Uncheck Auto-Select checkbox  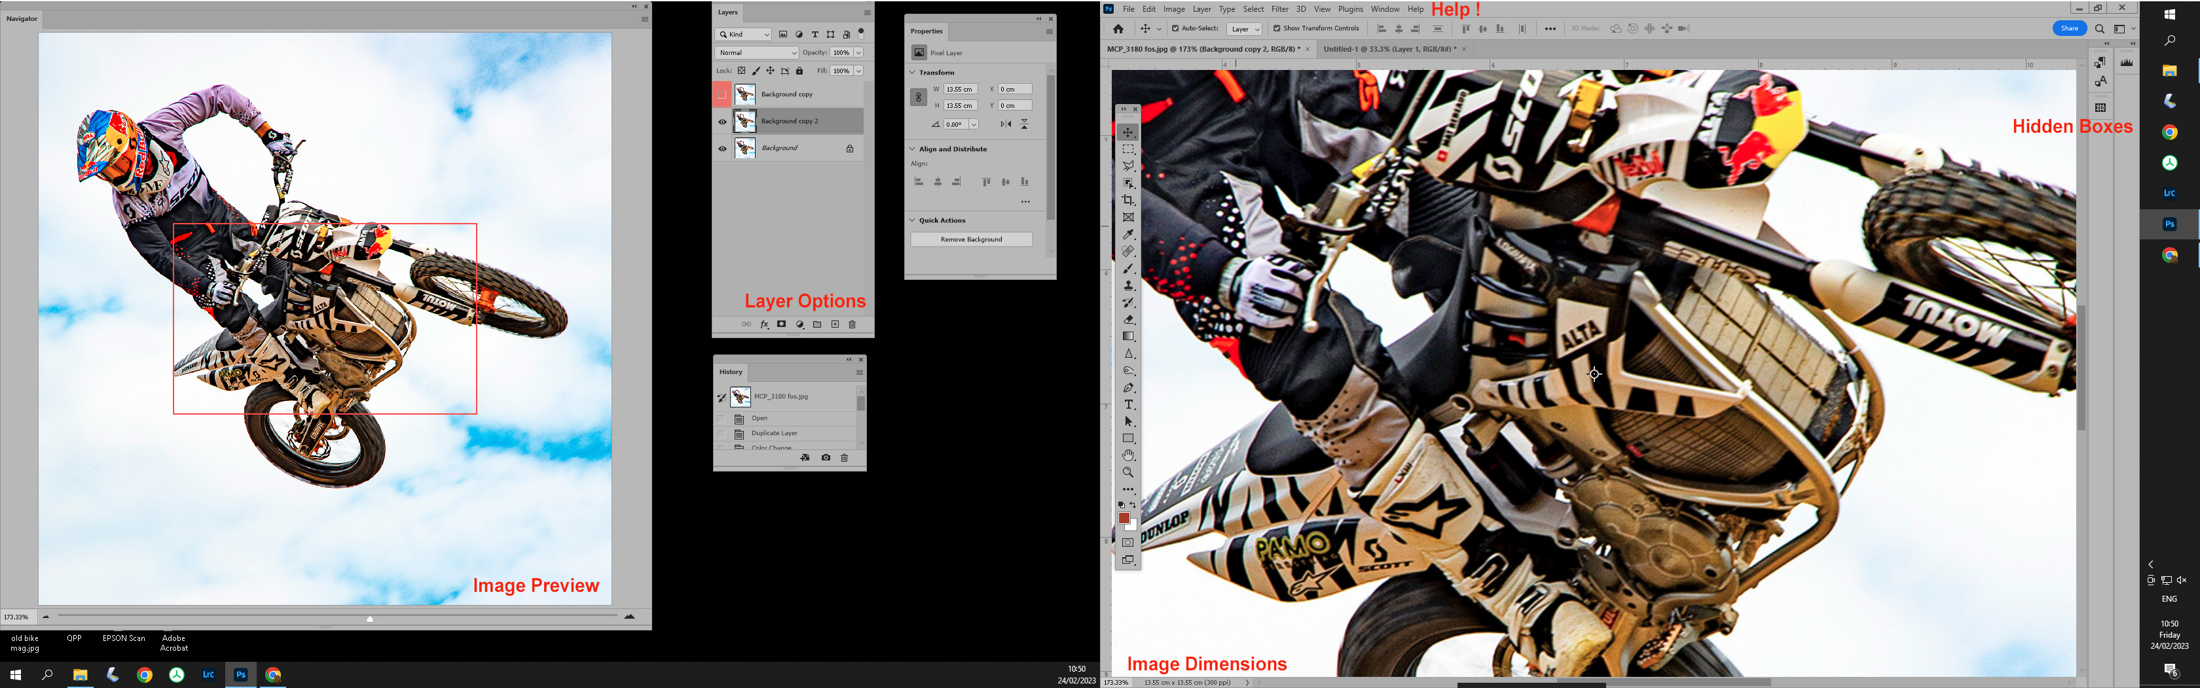click(1175, 29)
